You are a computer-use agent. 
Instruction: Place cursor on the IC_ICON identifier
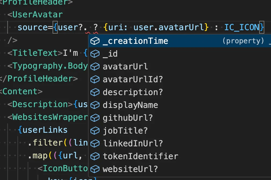tap(242, 28)
